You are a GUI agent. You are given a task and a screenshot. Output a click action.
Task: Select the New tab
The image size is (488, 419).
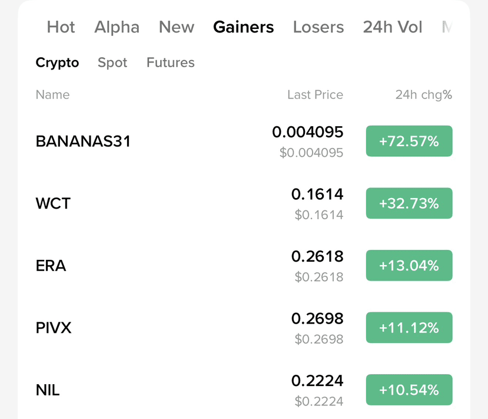[177, 27]
